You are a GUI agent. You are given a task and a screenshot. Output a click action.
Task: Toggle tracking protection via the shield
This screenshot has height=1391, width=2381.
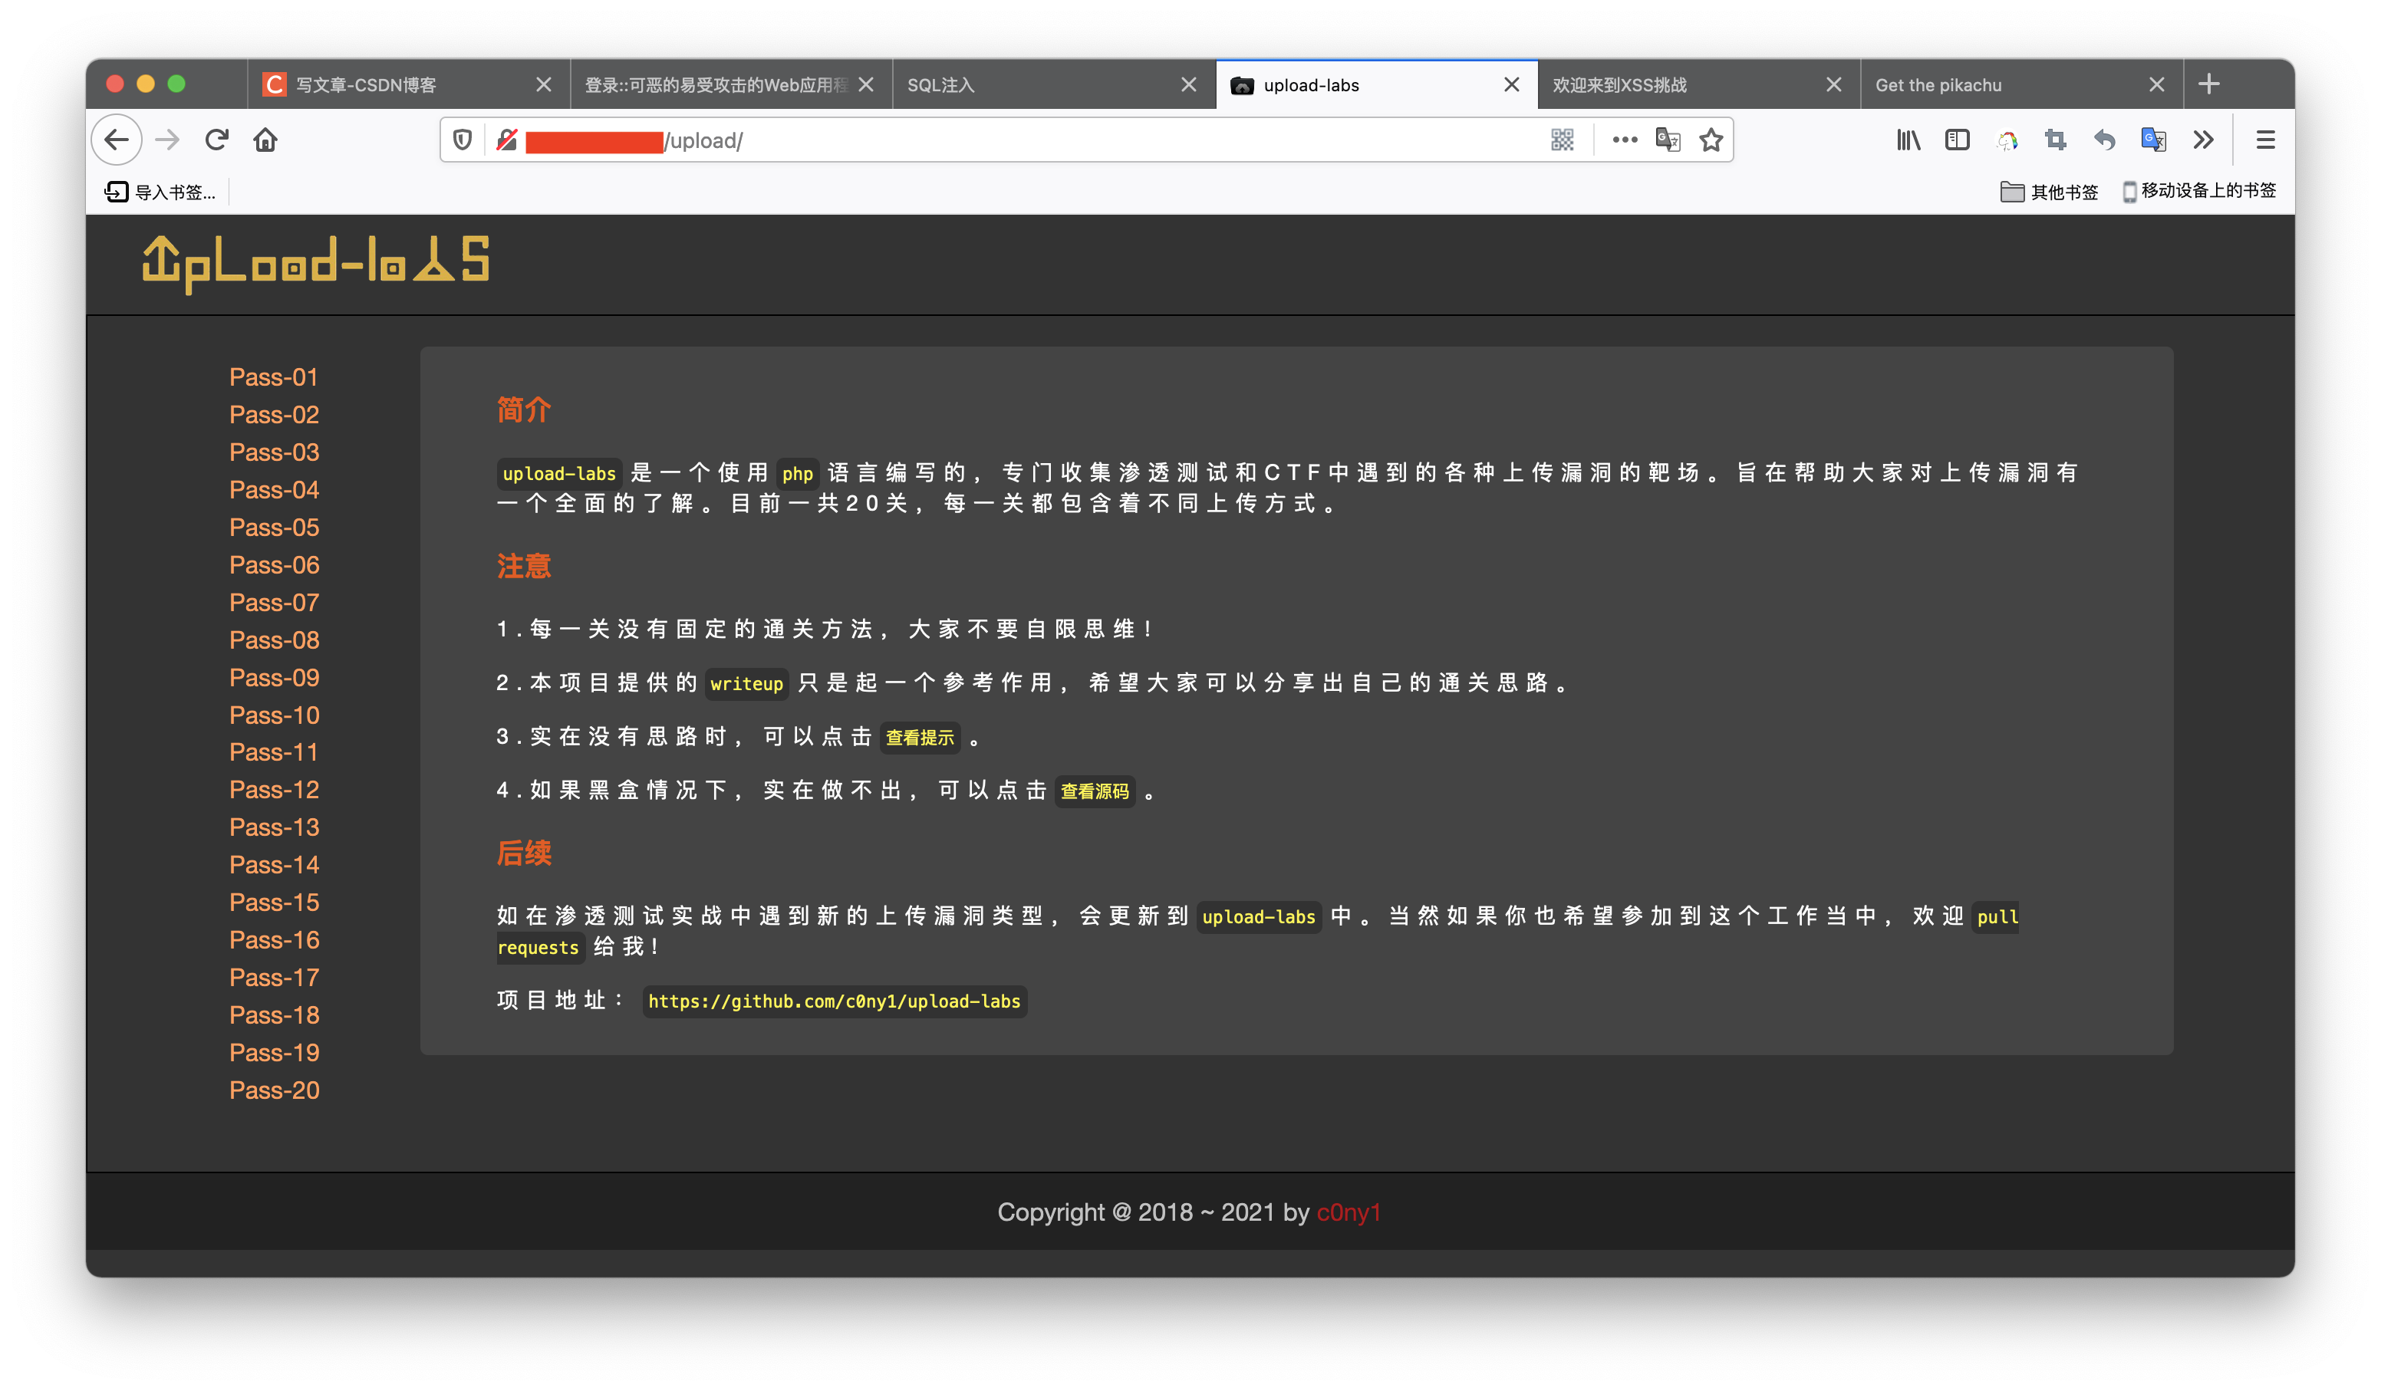tap(462, 139)
